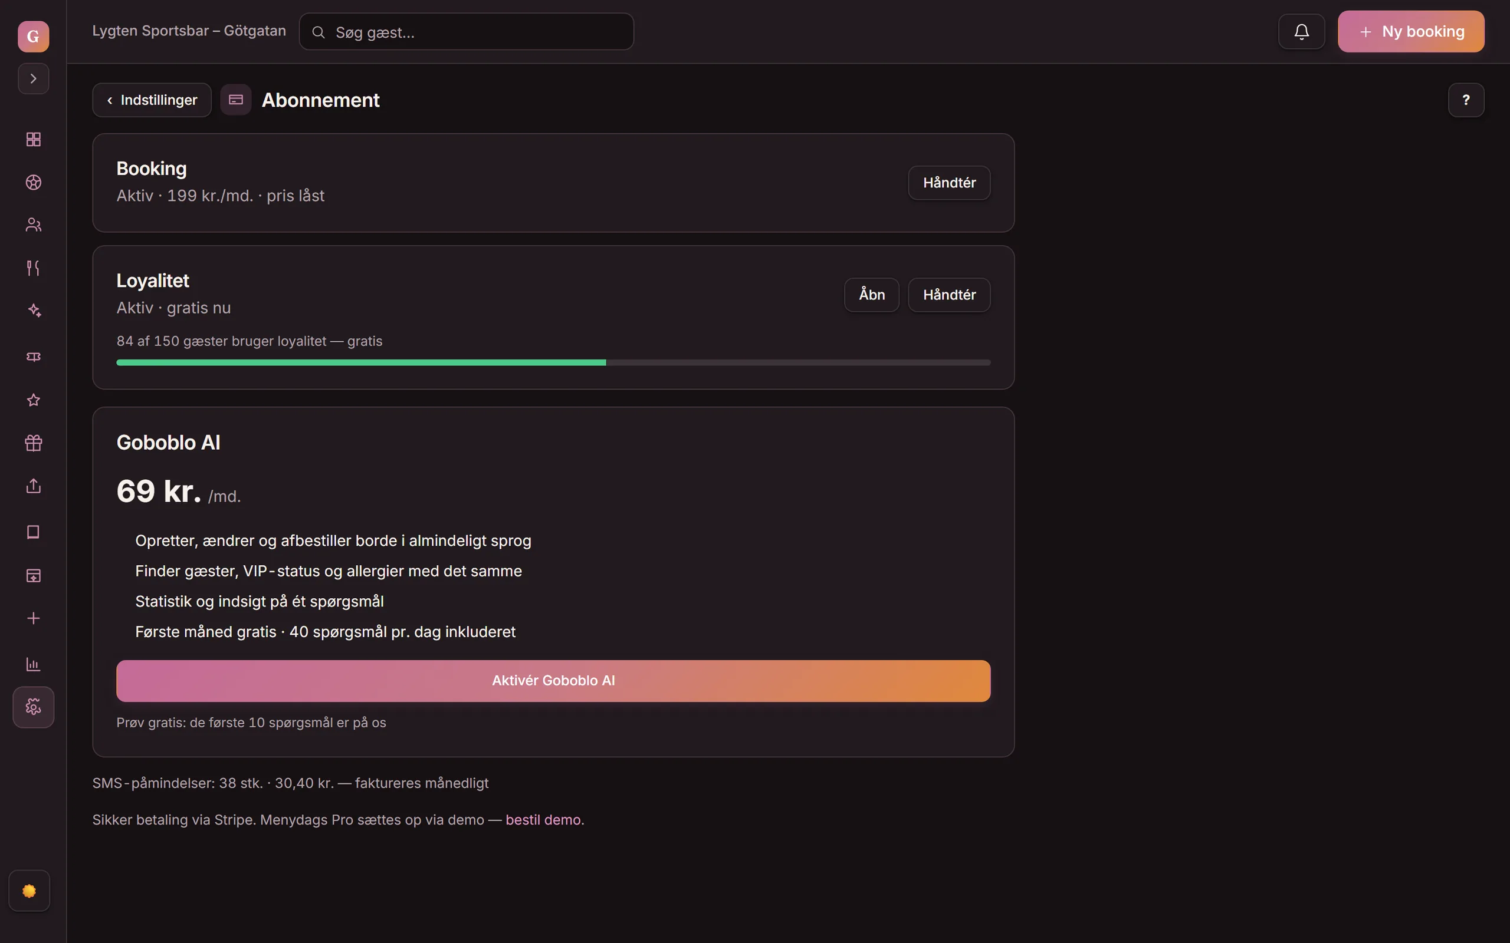Open the football sports icon in sidebar
This screenshot has width=1510, height=943.
coord(33,182)
